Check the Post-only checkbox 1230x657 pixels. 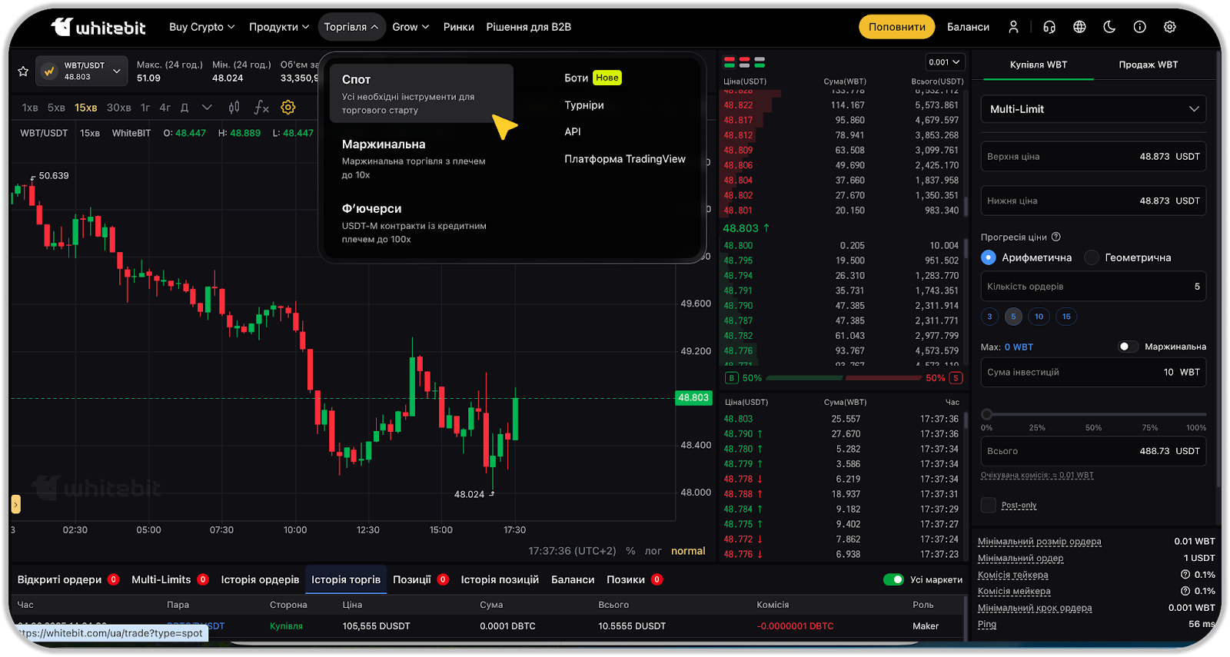989,505
